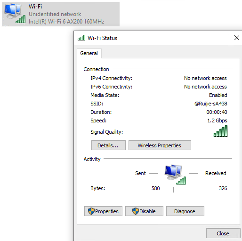Click the Intel(R) Wi-Fi 6 AX200 adapter name
This screenshot has height=241, width=242.
point(66,22)
